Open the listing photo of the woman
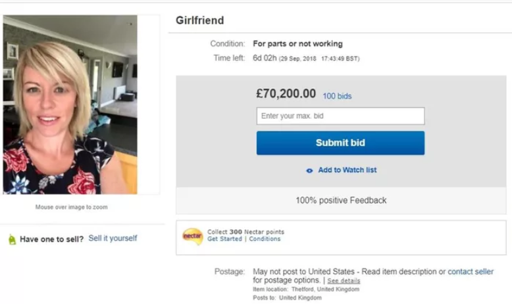Viewport: 512px width, 304px height. pyautogui.click(x=70, y=105)
